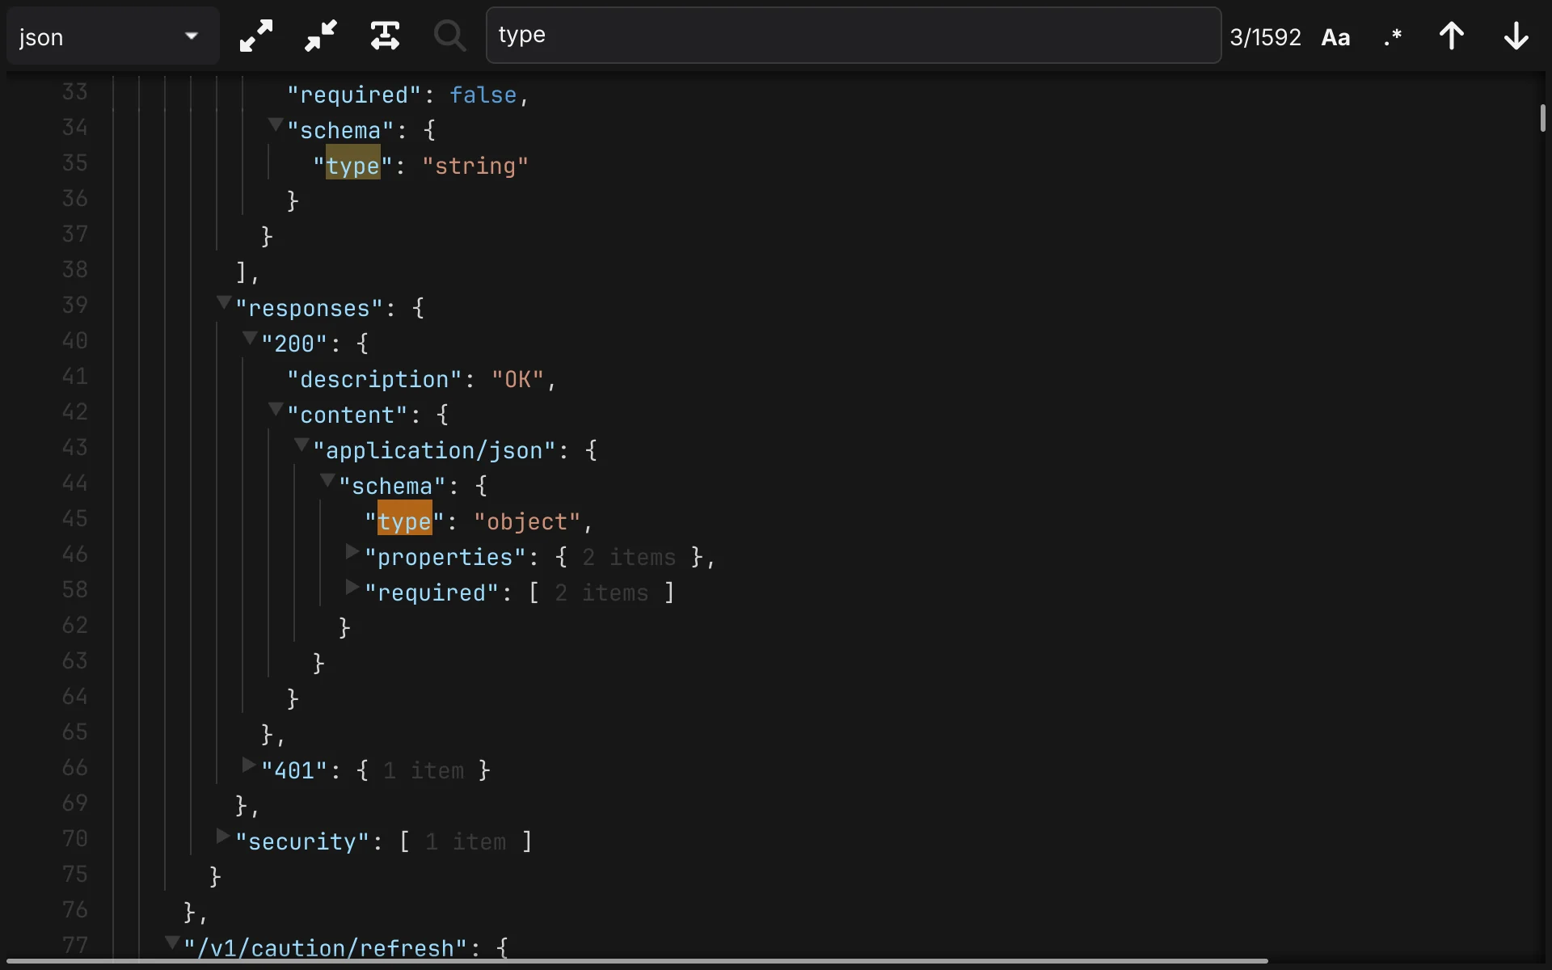Go to next search match

pos(1516,36)
